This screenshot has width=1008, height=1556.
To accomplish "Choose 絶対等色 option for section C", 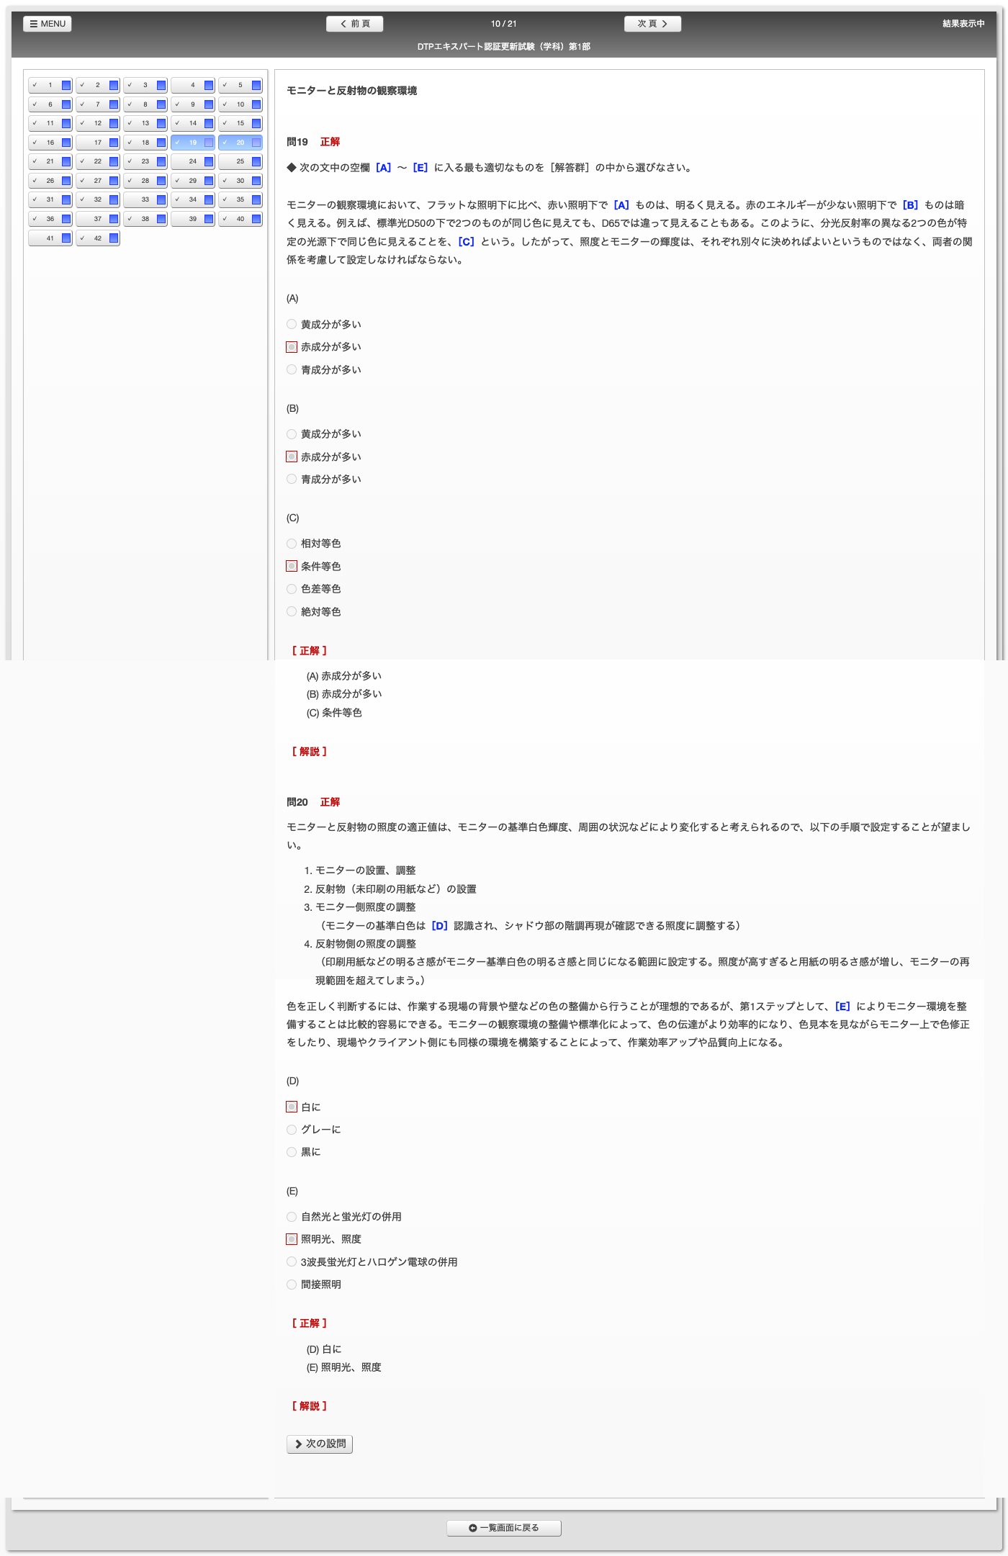I will [292, 612].
